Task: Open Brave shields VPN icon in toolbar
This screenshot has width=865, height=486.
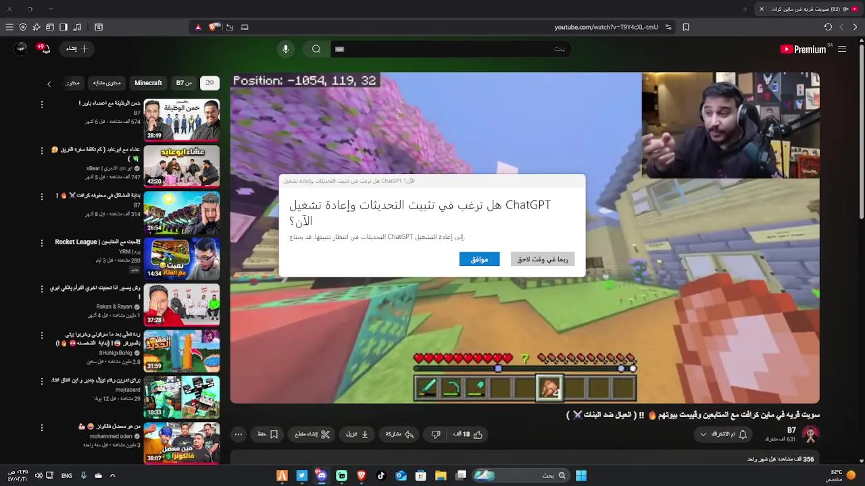Action: [x=23, y=27]
